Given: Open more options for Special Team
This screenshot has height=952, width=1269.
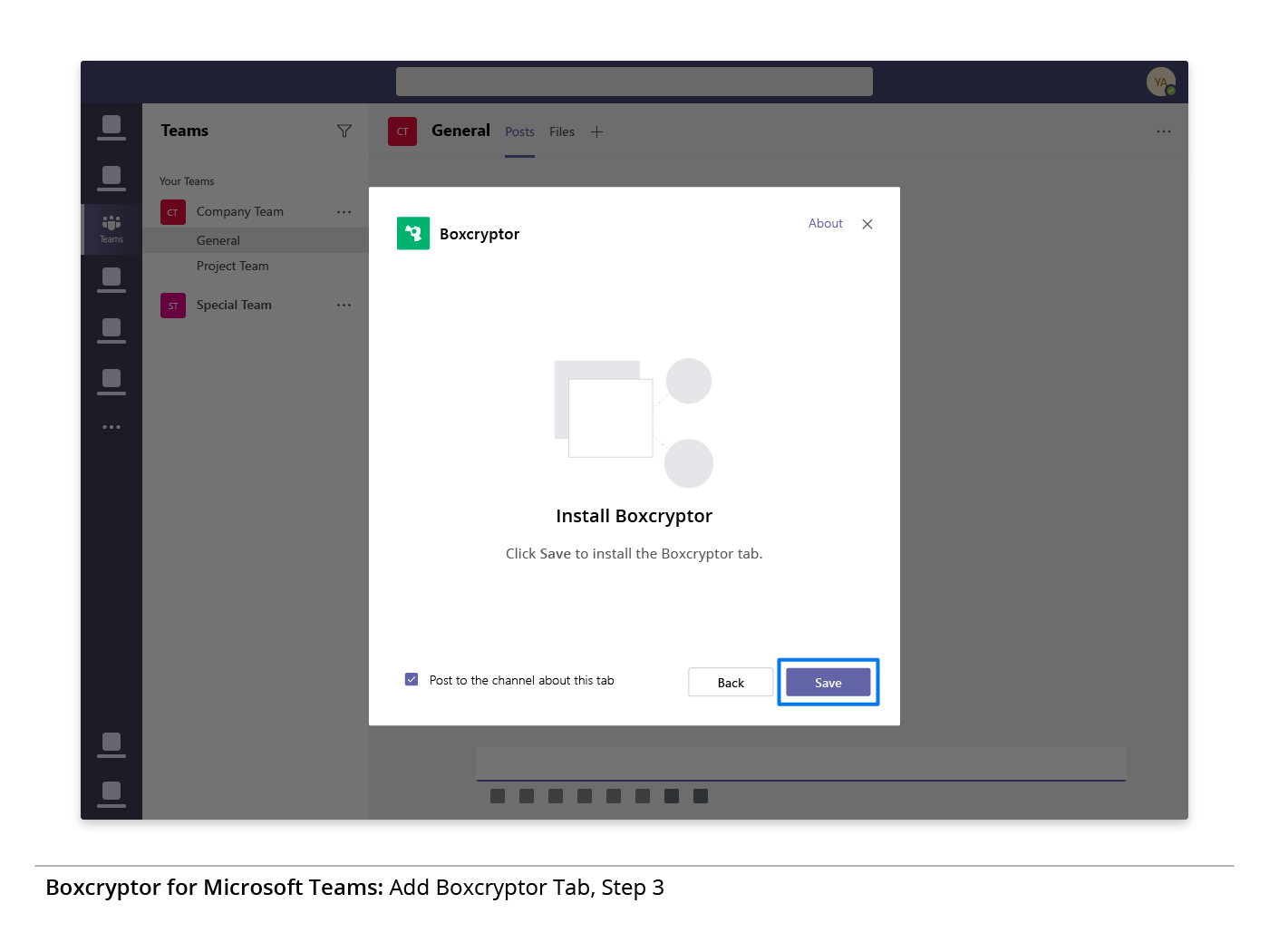Looking at the screenshot, I should tap(344, 306).
